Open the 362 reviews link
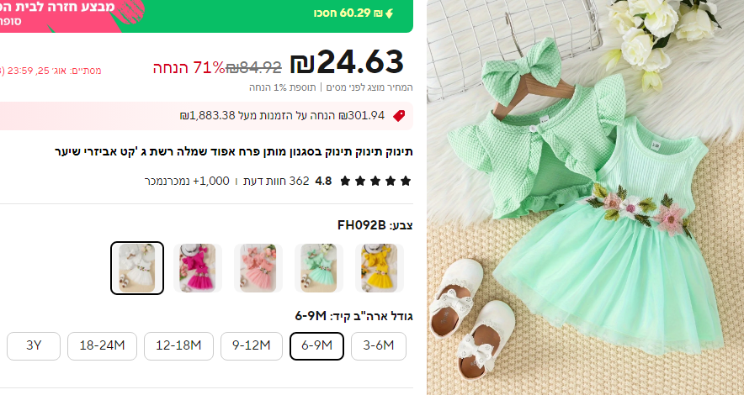Screen dimensions: 744x395 point(276,181)
